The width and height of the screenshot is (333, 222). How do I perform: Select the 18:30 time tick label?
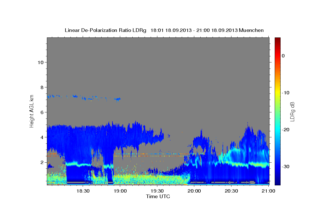(83, 191)
